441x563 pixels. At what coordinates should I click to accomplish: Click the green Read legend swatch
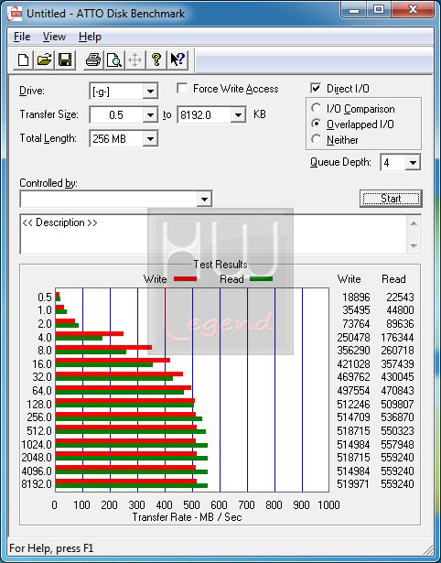(x=262, y=278)
